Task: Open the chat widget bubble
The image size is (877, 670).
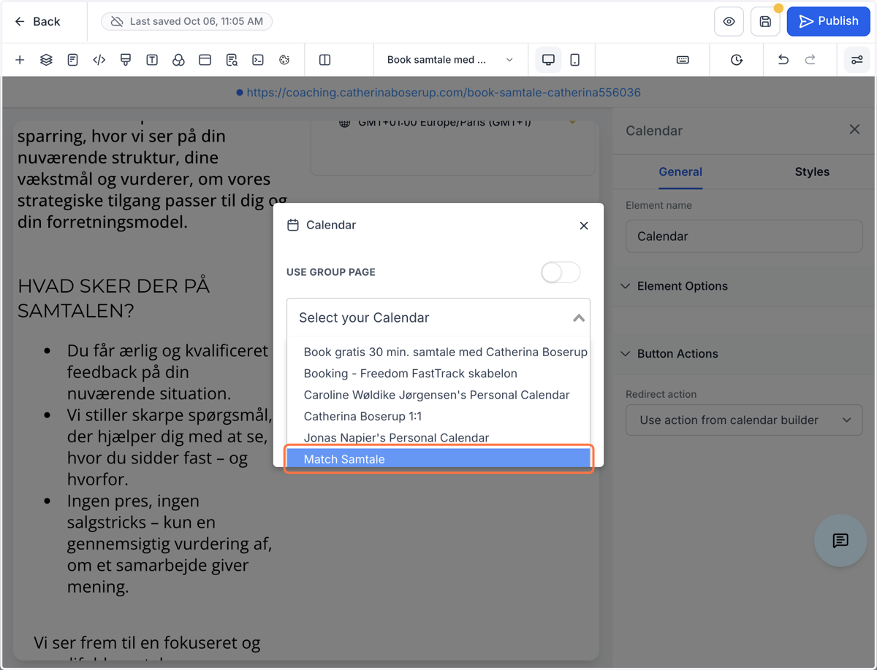Action: tap(840, 541)
